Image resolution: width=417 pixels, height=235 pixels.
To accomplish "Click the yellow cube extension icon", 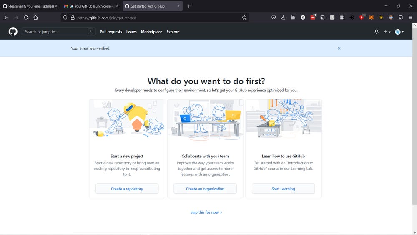I will coord(381,18).
